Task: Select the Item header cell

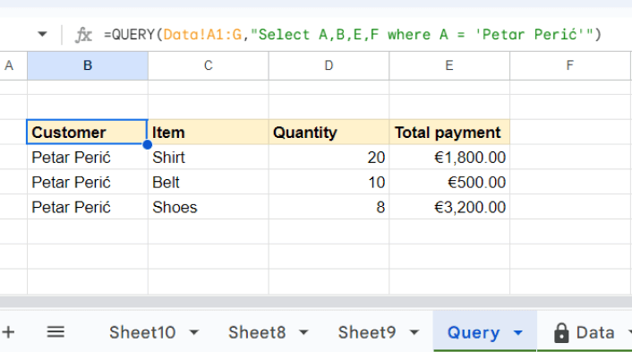Action: pos(208,132)
